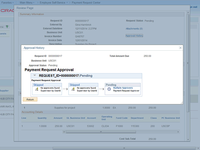Click the Return button
The image size is (200, 150).
coord(30,99)
